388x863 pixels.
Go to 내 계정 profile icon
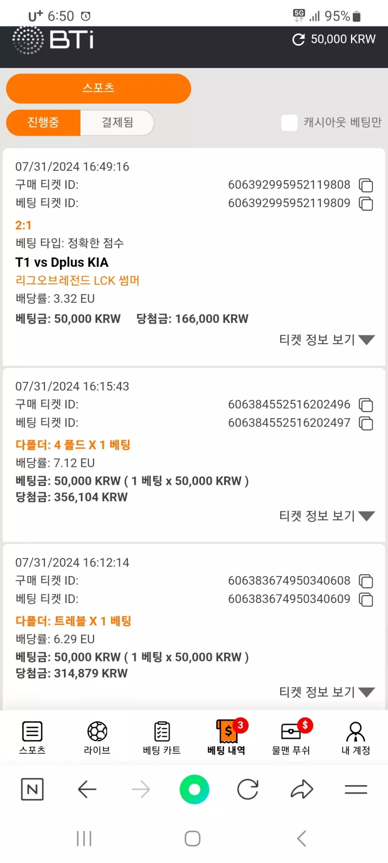[x=356, y=731]
